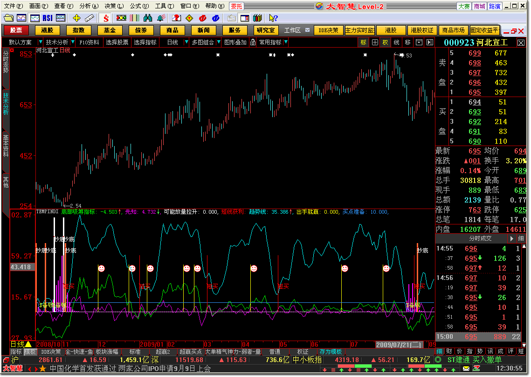The width and height of the screenshot is (531, 377).
Task: Open the 公式(U) menu
Action: 139,6
